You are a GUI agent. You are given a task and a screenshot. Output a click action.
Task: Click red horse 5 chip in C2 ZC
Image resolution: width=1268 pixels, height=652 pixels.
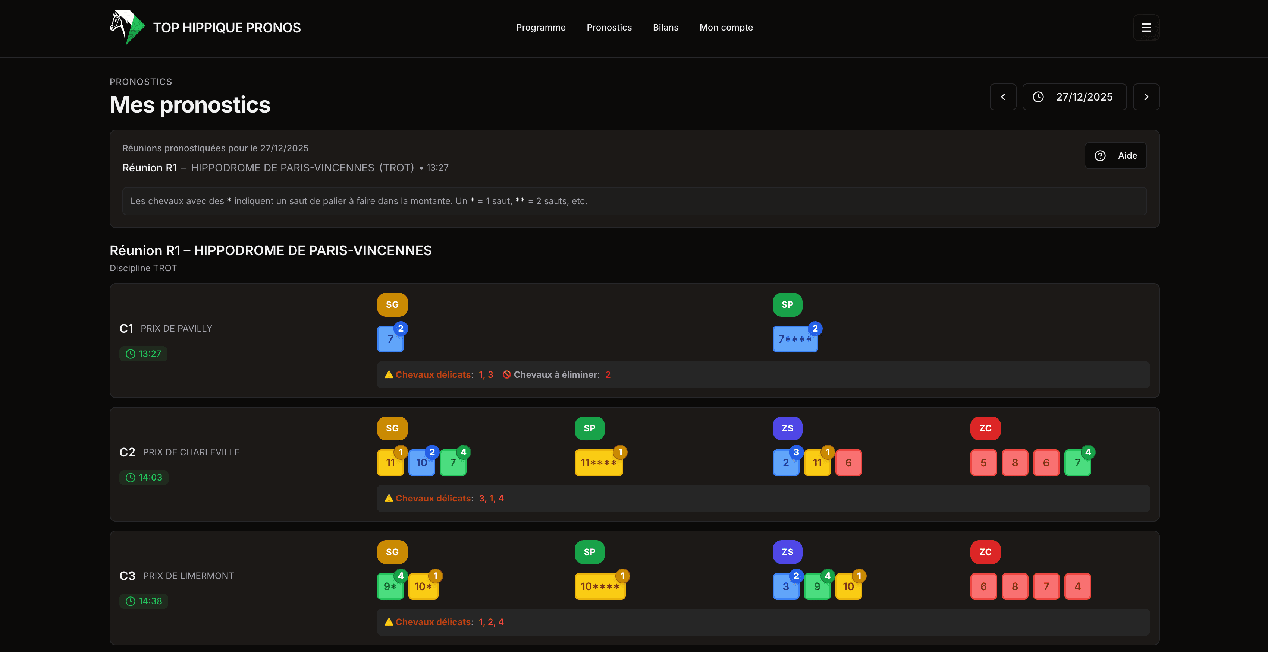(983, 463)
